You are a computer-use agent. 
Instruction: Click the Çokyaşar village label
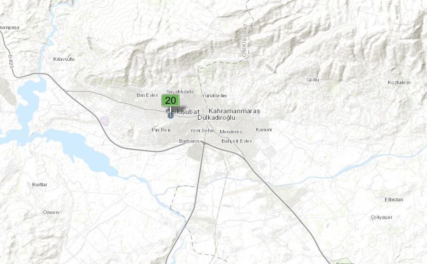(381, 217)
